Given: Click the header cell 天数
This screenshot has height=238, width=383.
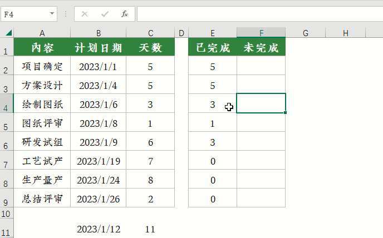Looking at the screenshot, I should (x=150, y=47).
